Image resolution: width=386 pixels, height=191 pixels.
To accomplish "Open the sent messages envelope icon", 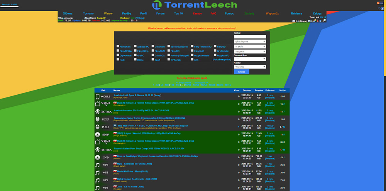I will click(x=309, y=21).
